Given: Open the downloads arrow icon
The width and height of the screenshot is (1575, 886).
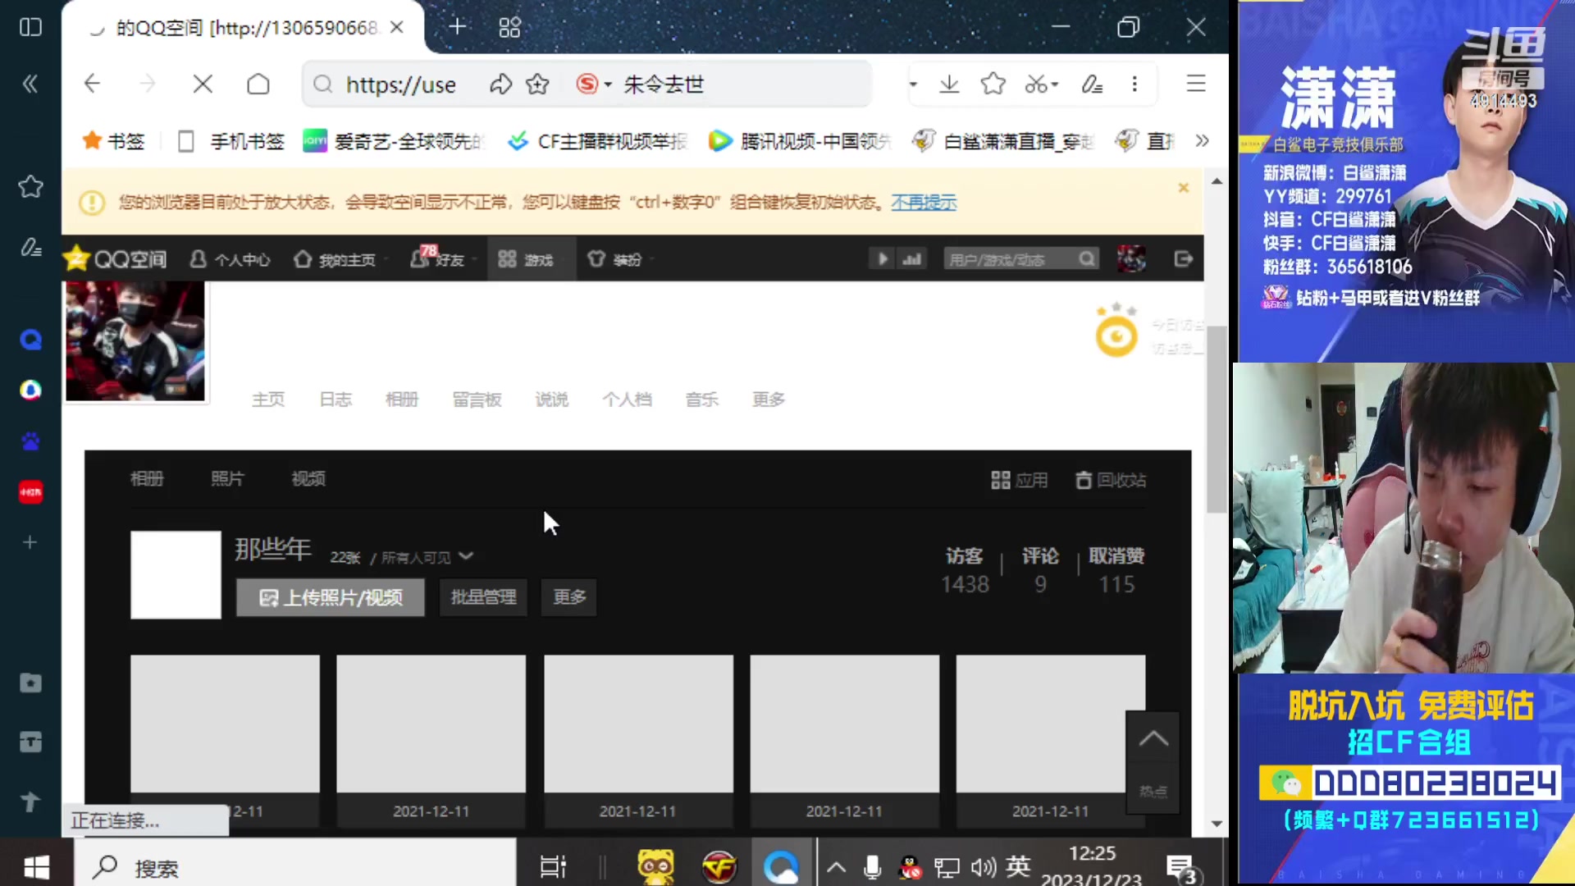Looking at the screenshot, I should coord(949,84).
